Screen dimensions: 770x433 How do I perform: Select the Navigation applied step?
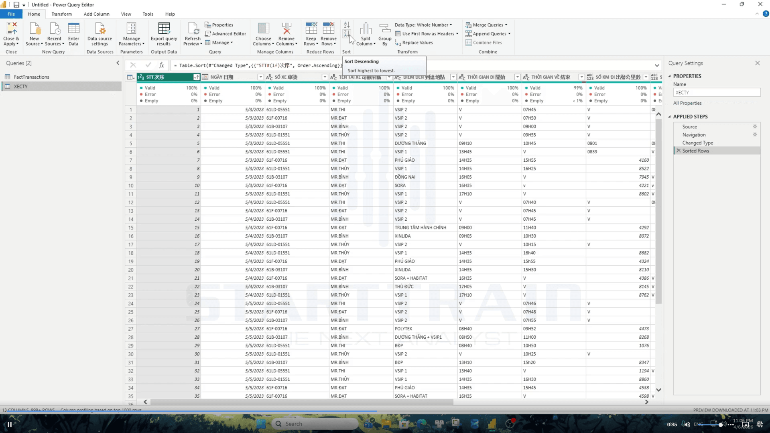(694, 135)
